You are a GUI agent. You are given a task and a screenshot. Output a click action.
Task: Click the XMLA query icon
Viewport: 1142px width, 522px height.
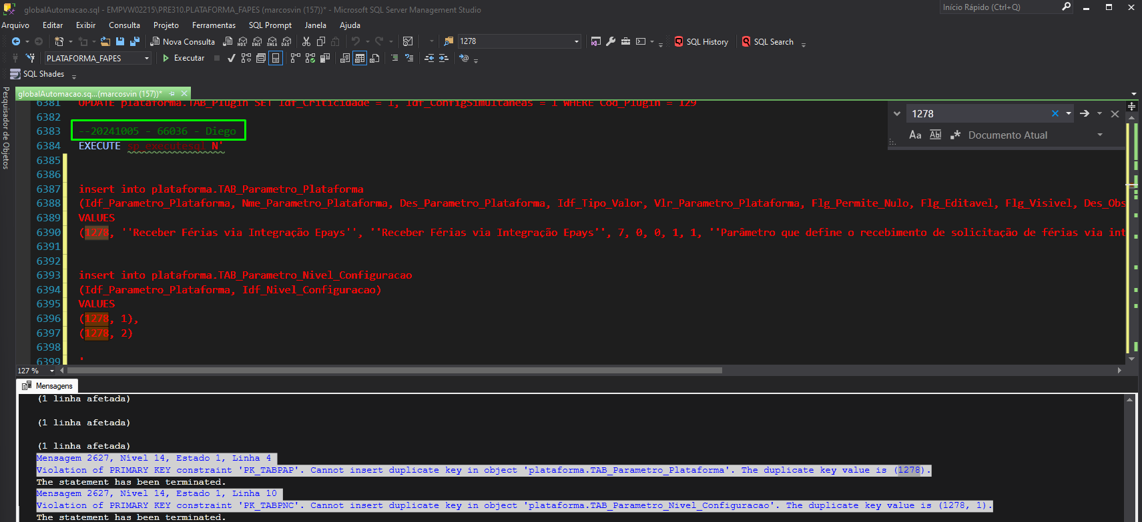tap(272, 41)
